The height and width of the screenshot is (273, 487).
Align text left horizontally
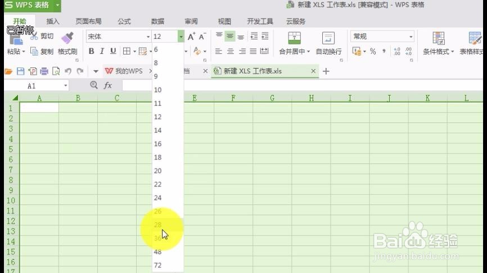point(219,51)
